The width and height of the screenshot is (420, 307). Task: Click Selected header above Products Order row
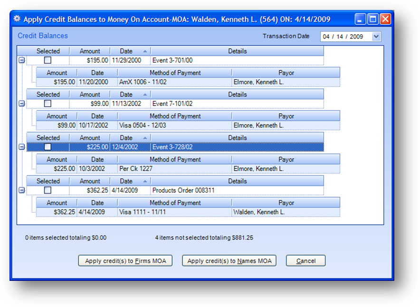(48, 181)
